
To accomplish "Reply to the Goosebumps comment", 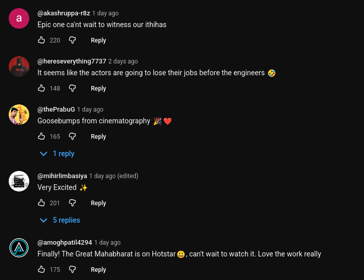I will [x=98, y=137].
